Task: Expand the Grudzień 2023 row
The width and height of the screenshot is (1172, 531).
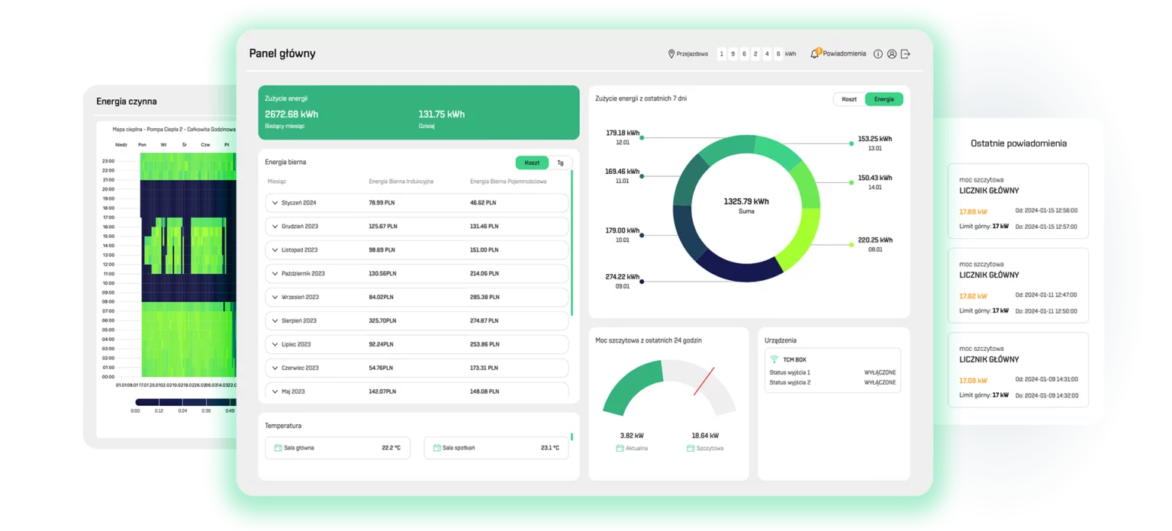Action: (x=275, y=227)
